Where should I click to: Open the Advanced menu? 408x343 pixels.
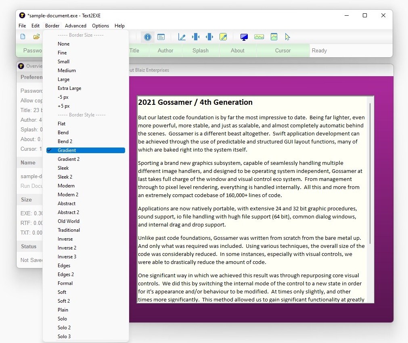(76, 26)
